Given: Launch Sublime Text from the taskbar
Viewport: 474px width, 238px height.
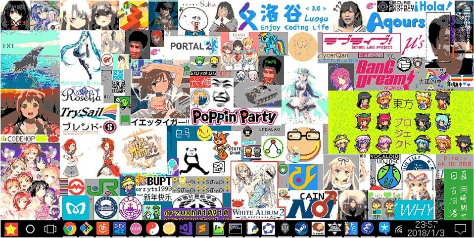Looking at the screenshot, I should click(202, 229).
